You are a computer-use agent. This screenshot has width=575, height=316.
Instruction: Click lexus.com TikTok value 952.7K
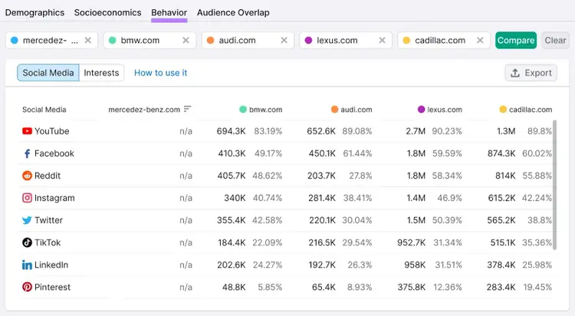point(411,242)
